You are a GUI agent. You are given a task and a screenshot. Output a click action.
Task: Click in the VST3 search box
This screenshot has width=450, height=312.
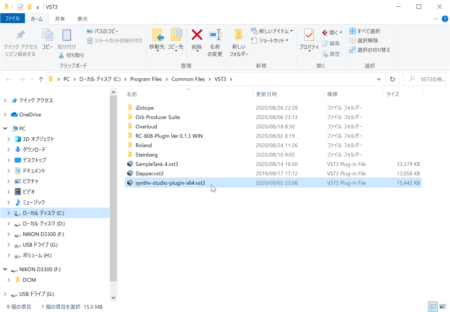click(x=425, y=79)
